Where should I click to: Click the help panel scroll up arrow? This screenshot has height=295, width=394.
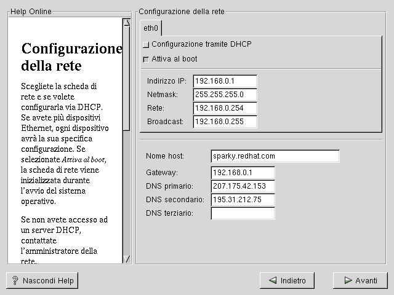coord(126,23)
